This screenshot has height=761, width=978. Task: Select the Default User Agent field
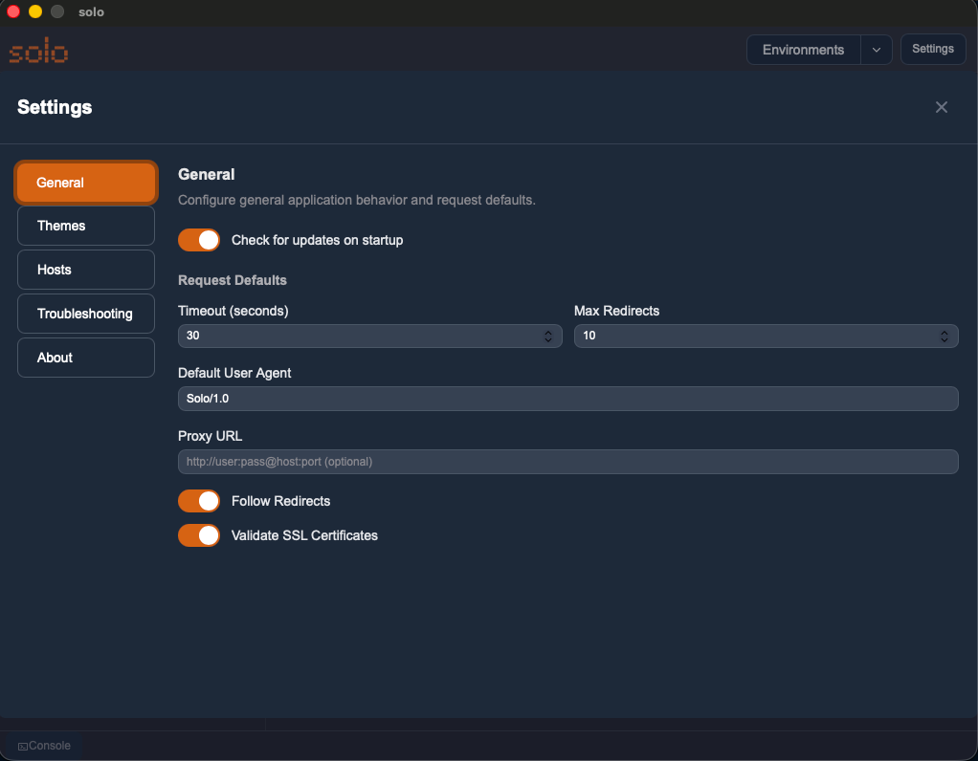pos(567,398)
